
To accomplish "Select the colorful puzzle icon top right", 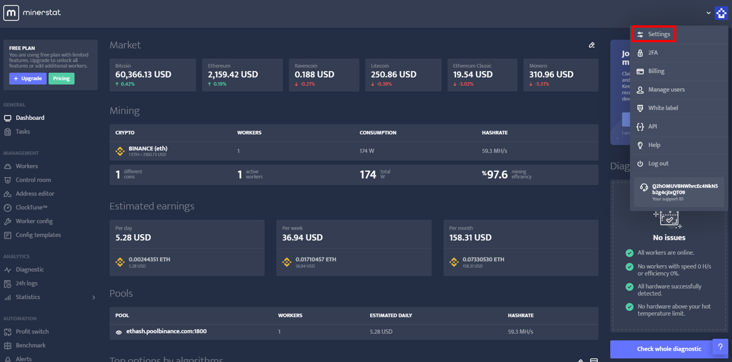I will (x=721, y=12).
